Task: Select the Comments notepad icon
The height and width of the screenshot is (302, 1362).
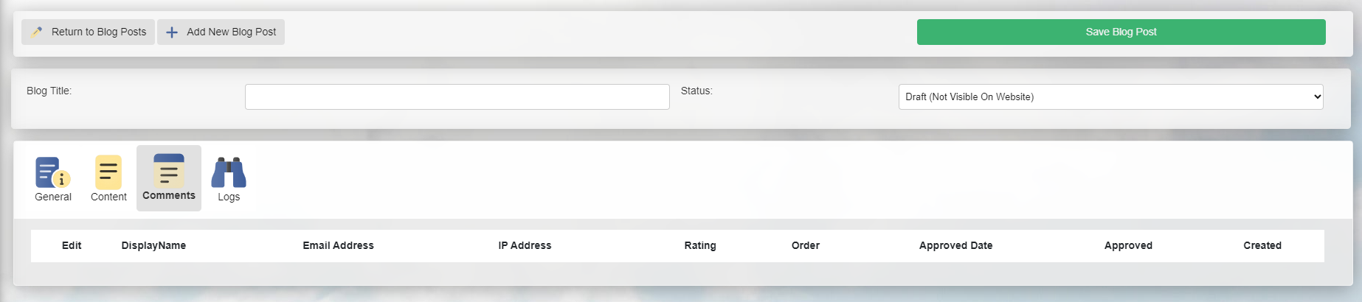Action: click(169, 171)
